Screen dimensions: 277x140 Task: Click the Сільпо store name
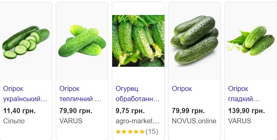(14, 121)
